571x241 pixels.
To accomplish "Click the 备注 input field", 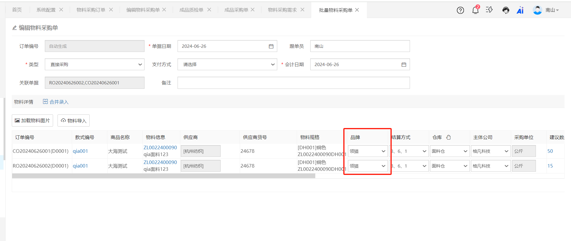I will [293, 83].
